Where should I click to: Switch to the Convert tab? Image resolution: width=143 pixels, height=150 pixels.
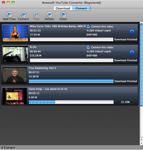81,8
